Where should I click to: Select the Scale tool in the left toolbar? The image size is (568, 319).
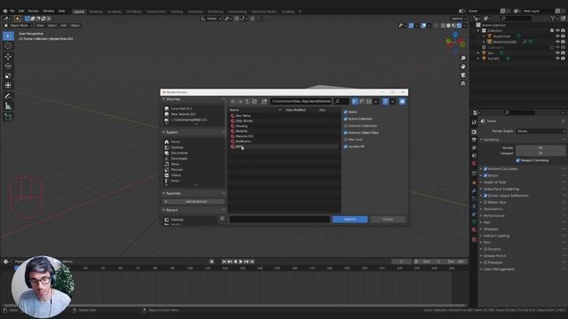coord(8,75)
